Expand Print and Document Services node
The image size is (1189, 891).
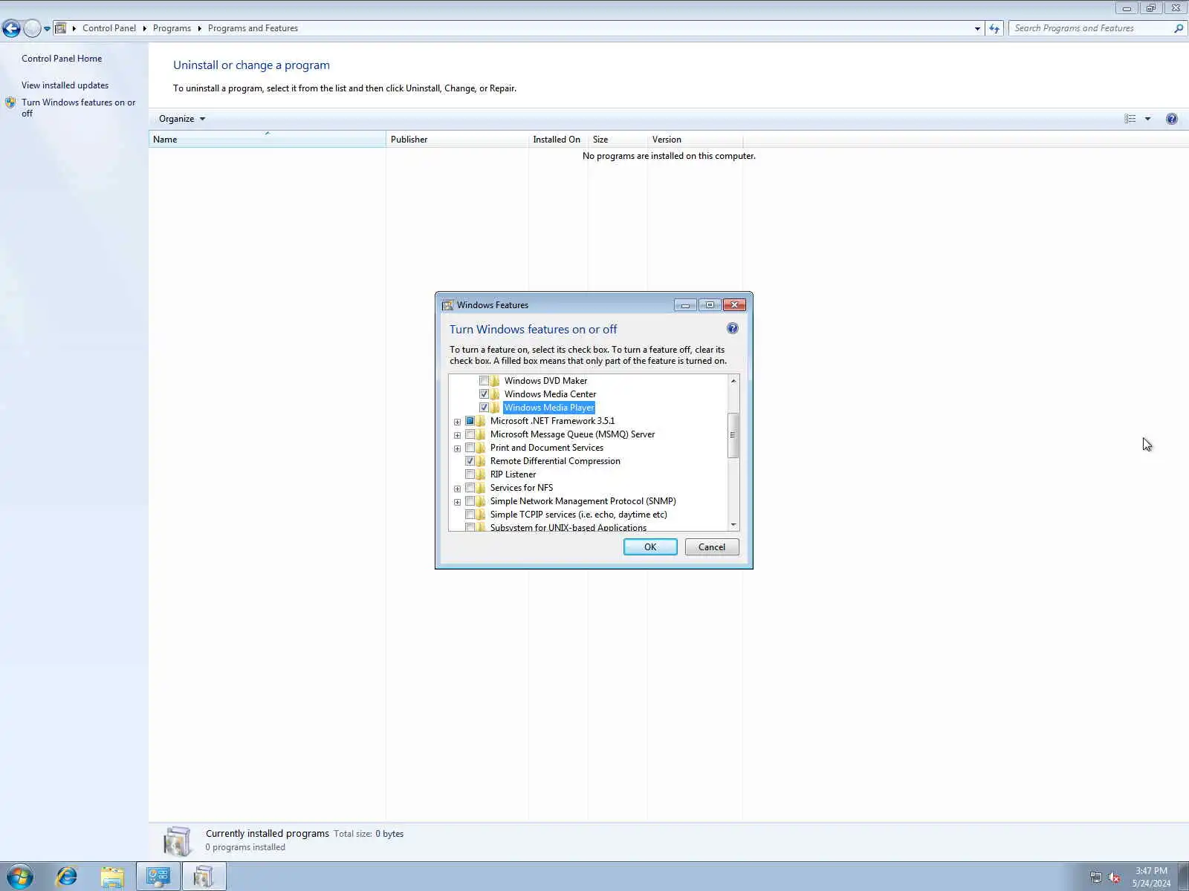click(457, 448)
